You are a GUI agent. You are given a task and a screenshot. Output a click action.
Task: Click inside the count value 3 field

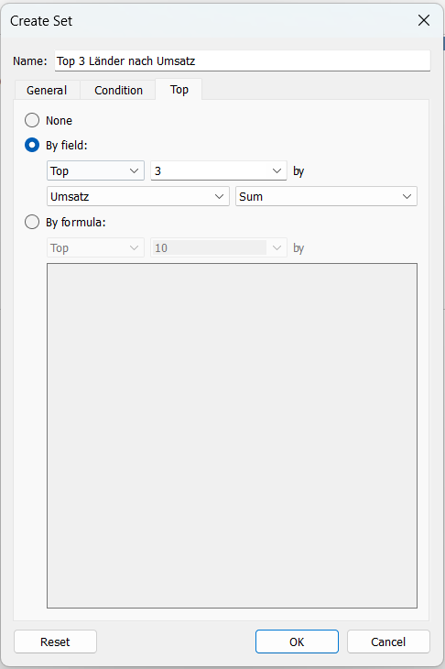tap(209, 170)
